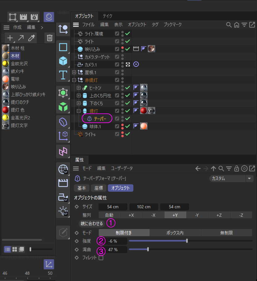Image resolution: width=257 pixels, height=281 pixels.
Task: Click the clapperboard icon in side toolbar
Action: (63, 183)
